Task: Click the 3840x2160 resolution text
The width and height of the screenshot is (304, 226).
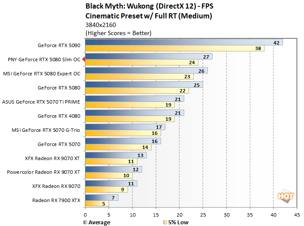Action: tap(100, 25)
